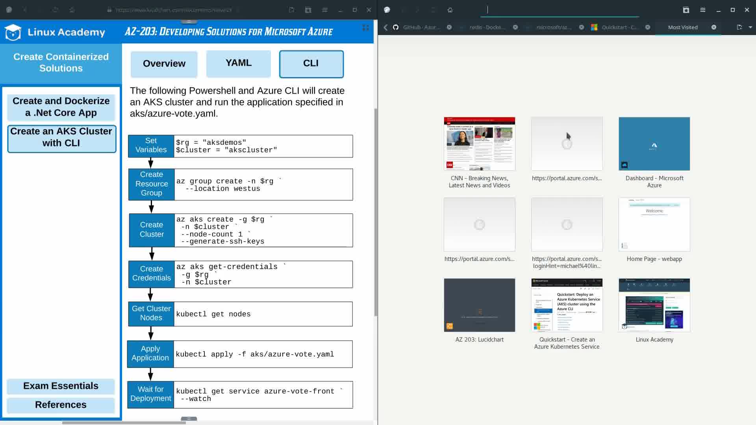Viewport: 756px width, 425px height.
Task: Open Create and Dockerize a .Net Core App
Action: pos(61,107)
